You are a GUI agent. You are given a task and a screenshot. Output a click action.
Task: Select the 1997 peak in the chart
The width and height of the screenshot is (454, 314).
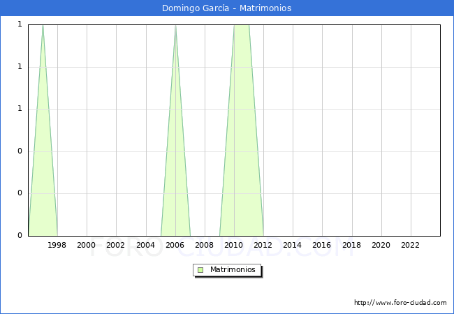point(43,27)
